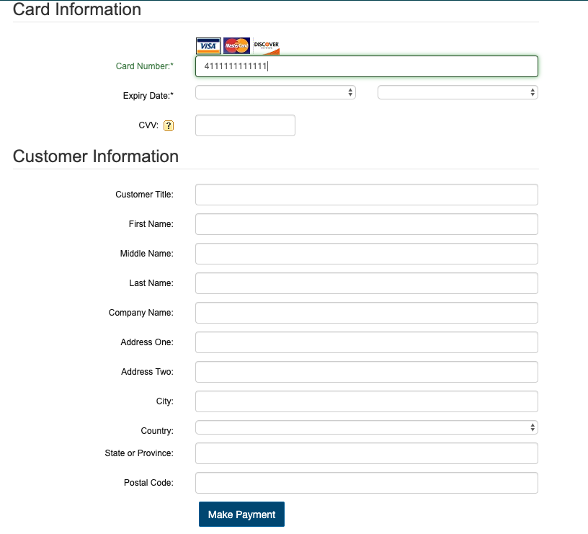Click the Discover card logo
This screenshot has width=588, height=534.
pos(265,45)
